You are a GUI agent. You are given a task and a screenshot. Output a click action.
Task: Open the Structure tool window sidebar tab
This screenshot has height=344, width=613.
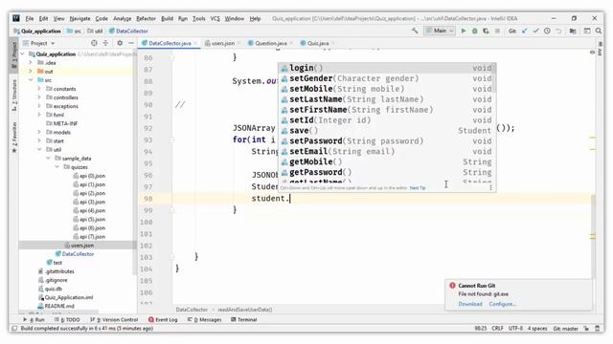(14, 96)
